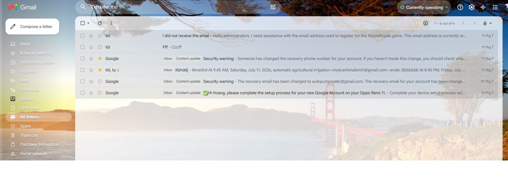The height and width of the screenshot is (185, 508).
Task: Open the Spam folder in the sidebar
Action: pyautogui.click(x=25, y=126)
